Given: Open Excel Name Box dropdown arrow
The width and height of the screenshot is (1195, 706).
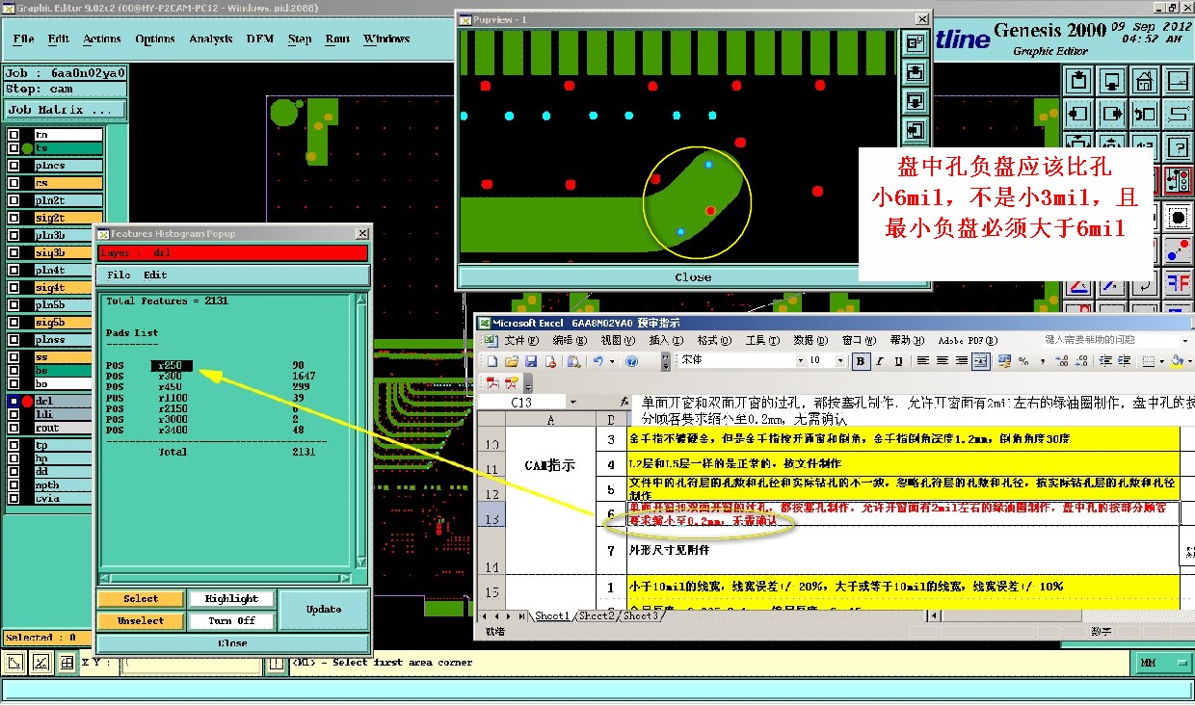Looking at the screenshot, I should point(573,402).
